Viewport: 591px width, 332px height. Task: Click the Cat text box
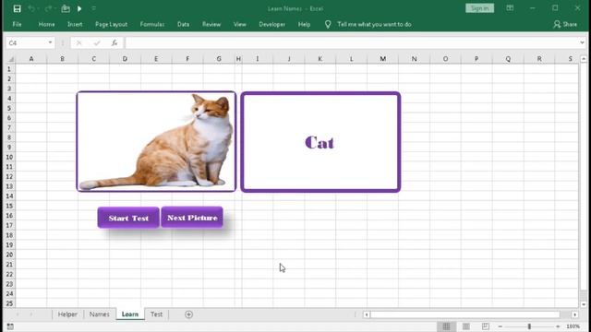coord(320,142)
